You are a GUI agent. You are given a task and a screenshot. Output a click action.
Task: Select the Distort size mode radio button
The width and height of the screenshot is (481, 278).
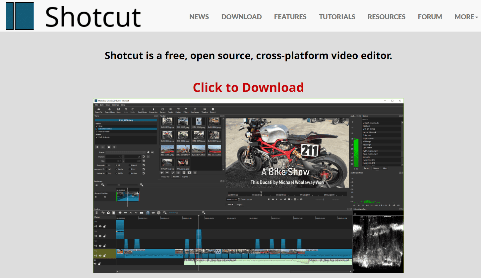[130, 165]
